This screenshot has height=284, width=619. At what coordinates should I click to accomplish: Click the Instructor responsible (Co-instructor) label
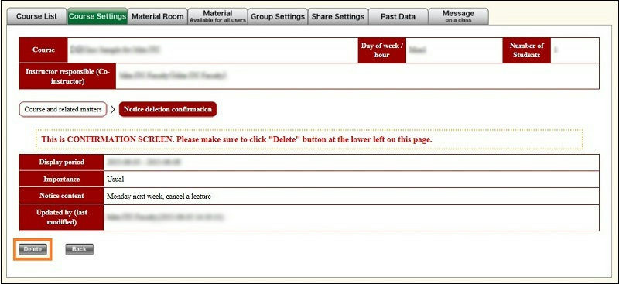67,77
